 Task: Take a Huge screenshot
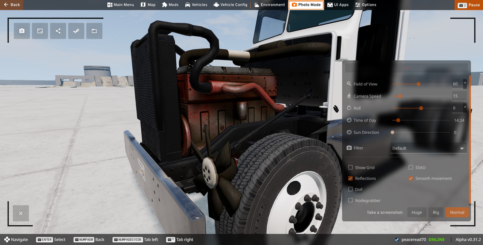(x=417, y=212)
